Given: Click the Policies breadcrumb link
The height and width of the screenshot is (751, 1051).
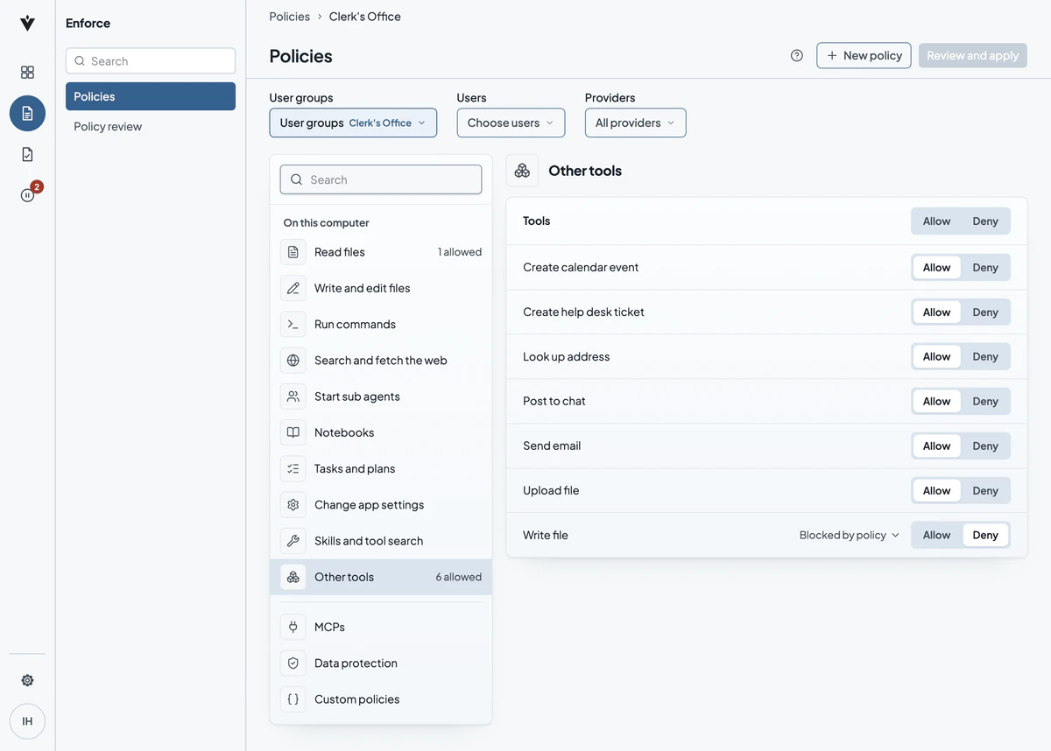Looking at the screenshot, I should pos(290,17).
